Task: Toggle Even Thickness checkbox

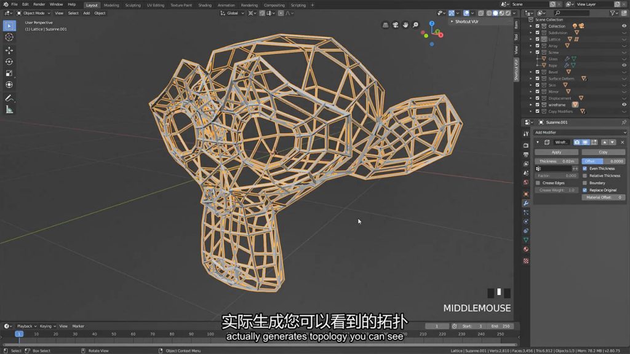Action: point(584,168)
